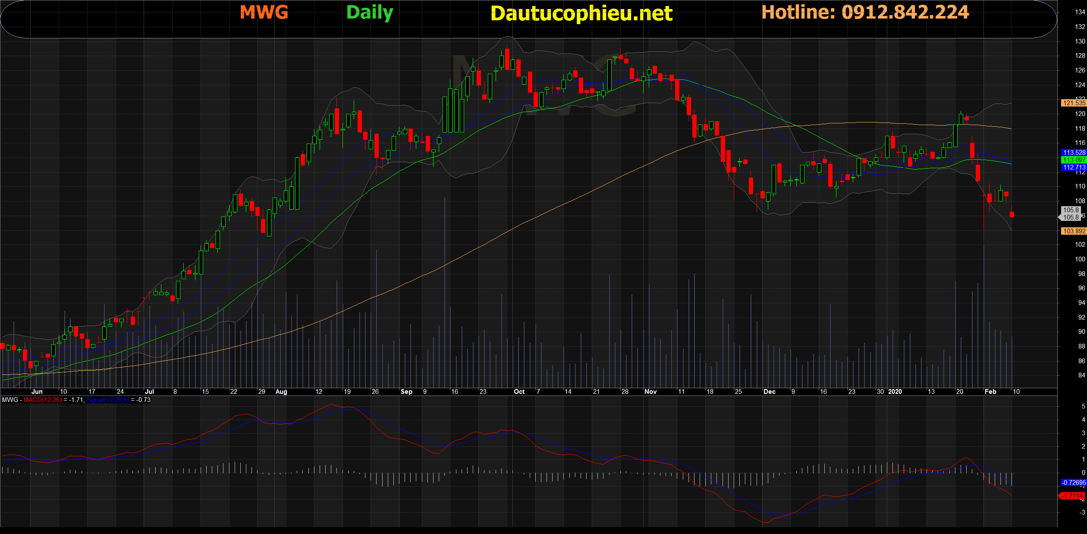
Task: Select the orange 121.535 price tag
Action: pos(1074,103)
